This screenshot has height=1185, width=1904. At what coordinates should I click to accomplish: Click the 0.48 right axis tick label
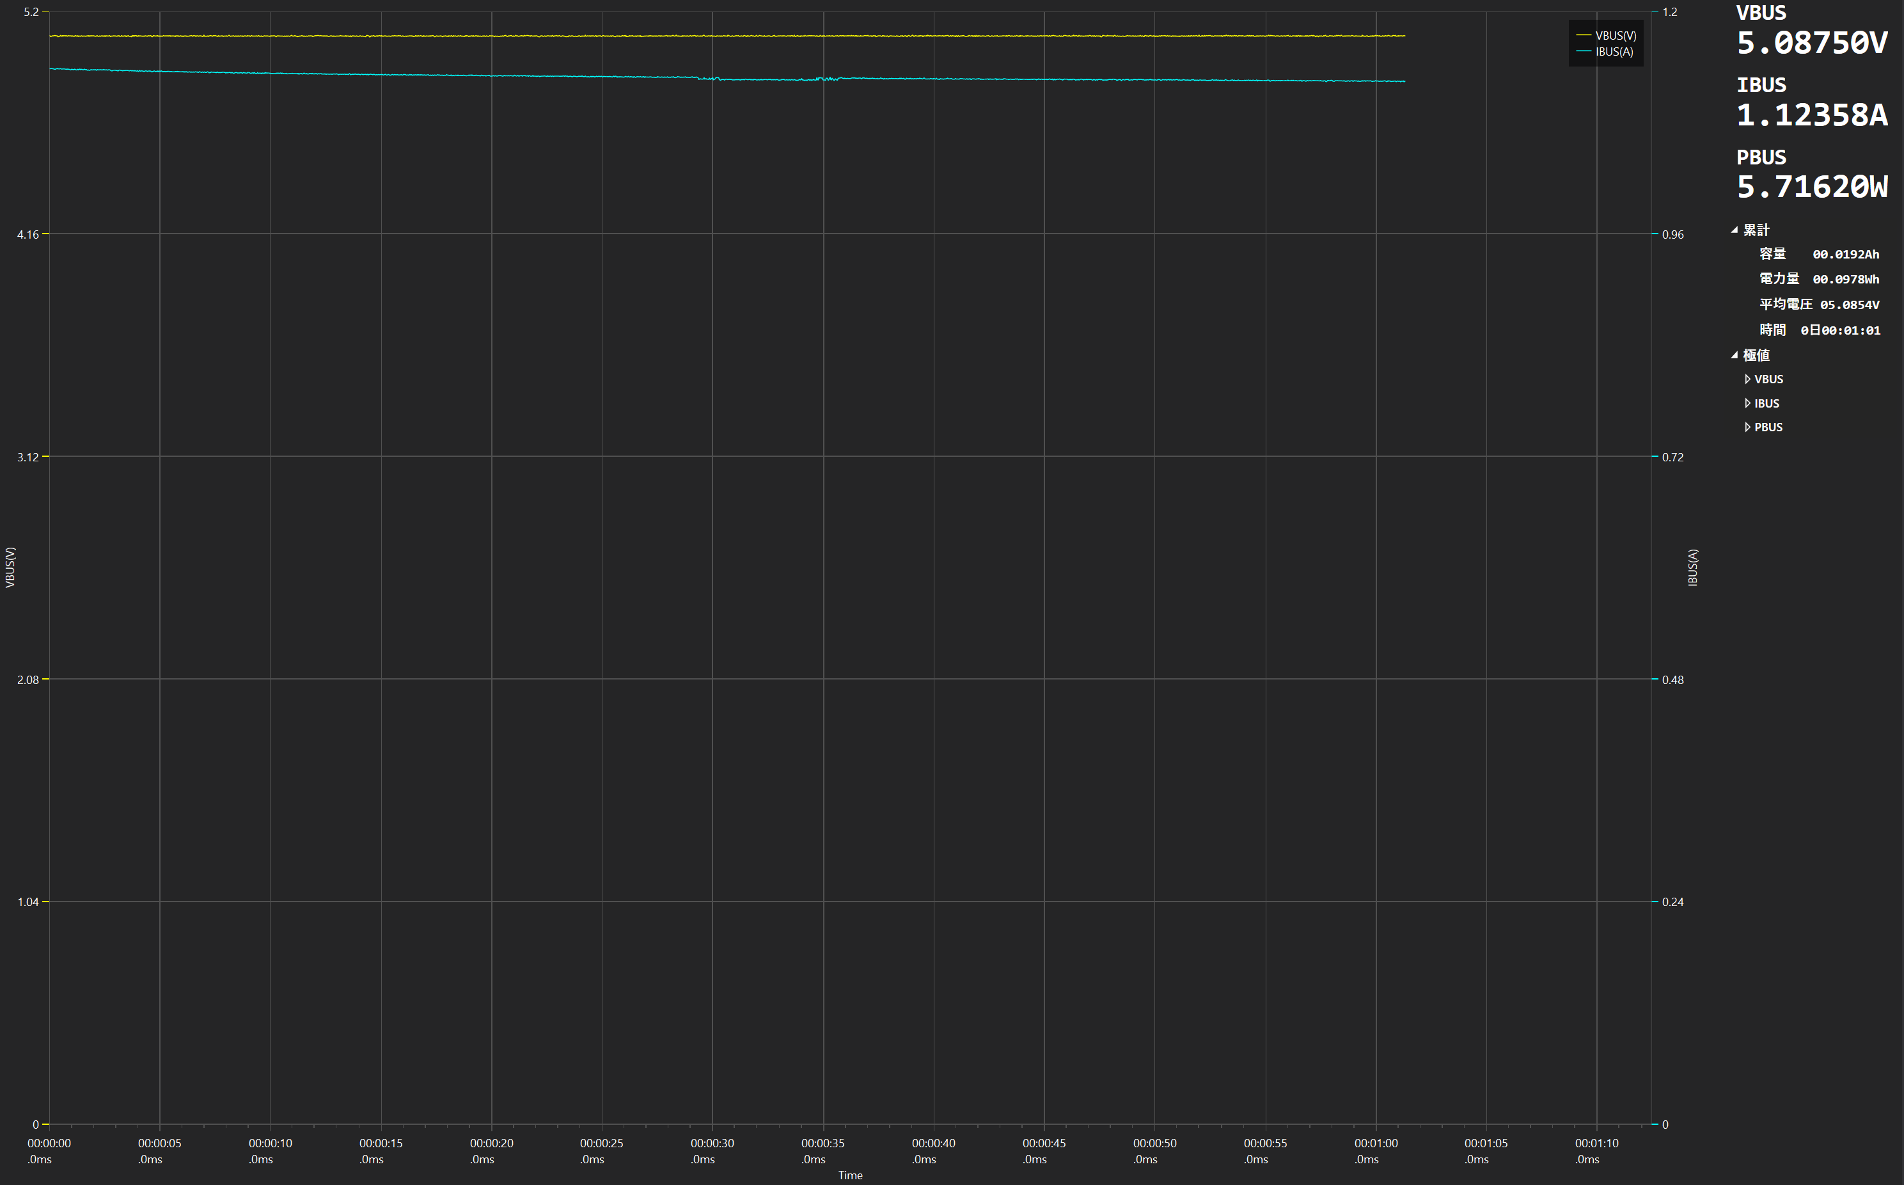coord(1672,680)
